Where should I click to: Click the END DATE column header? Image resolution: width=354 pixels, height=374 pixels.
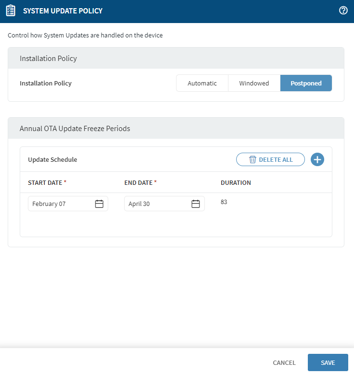(x=139, y=183)
